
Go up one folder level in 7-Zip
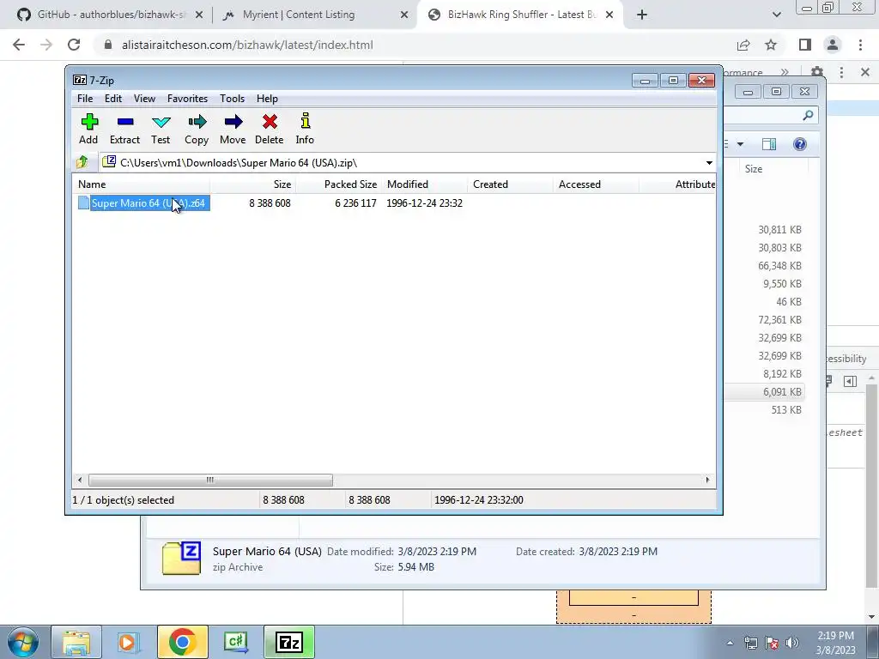82,162
